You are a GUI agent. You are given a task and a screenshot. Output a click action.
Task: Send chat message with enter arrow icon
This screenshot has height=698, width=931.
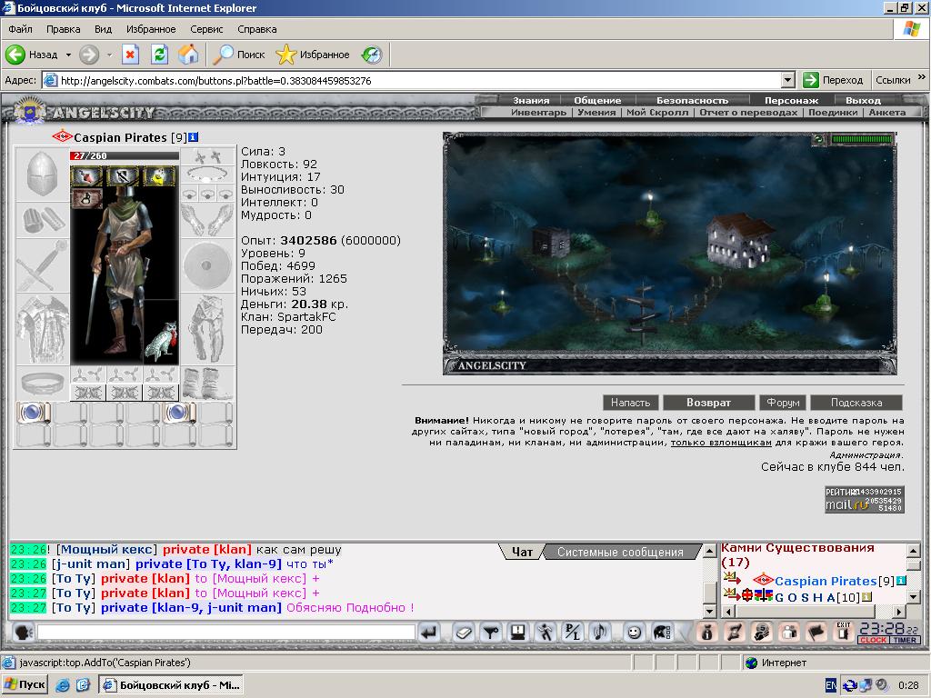tap(429, 633)
